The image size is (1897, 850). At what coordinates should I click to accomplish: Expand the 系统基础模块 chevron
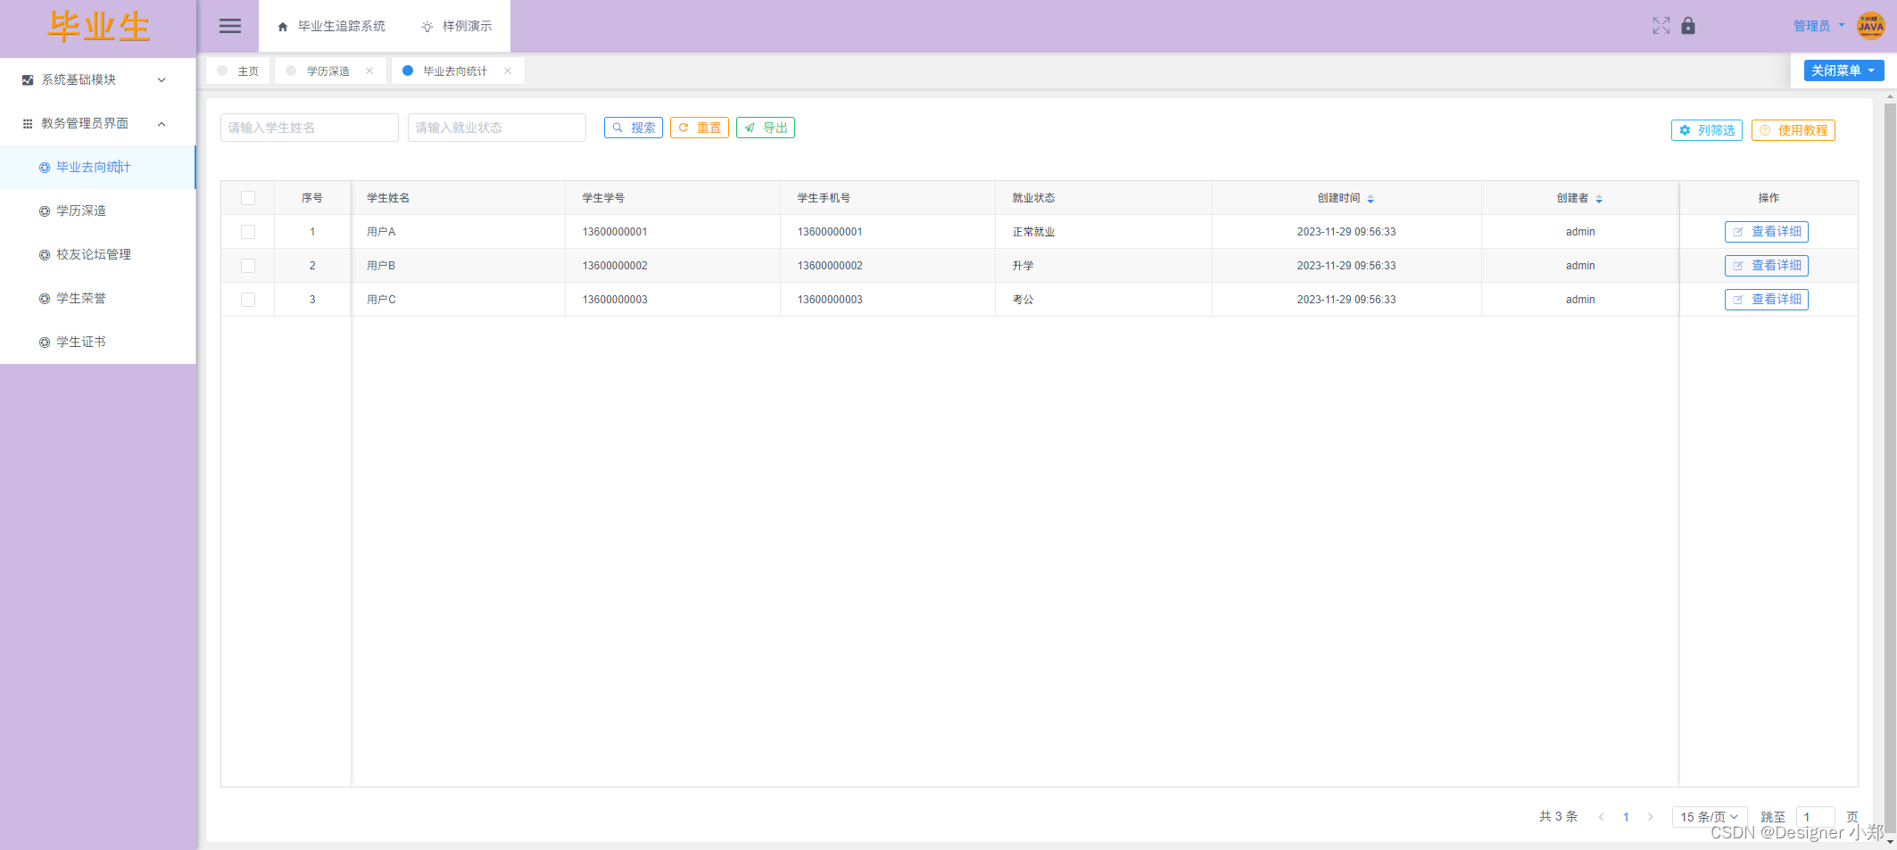point(162,80)
